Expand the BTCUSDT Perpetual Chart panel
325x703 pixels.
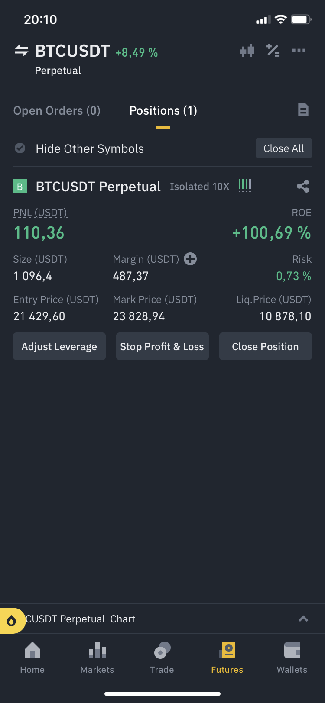(x=303, y=619)
